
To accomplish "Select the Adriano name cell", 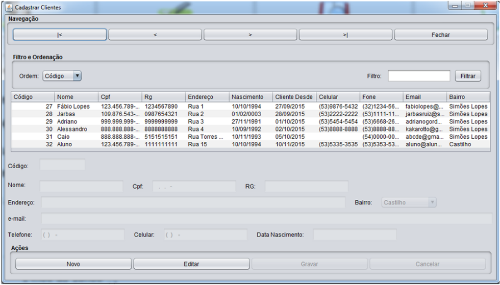I will point(77,121).
